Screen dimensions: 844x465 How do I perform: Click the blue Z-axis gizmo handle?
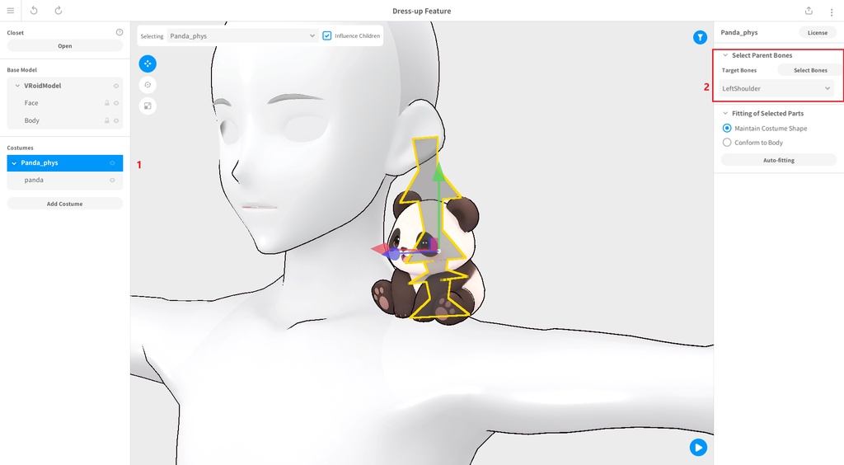tap(395, 255)
